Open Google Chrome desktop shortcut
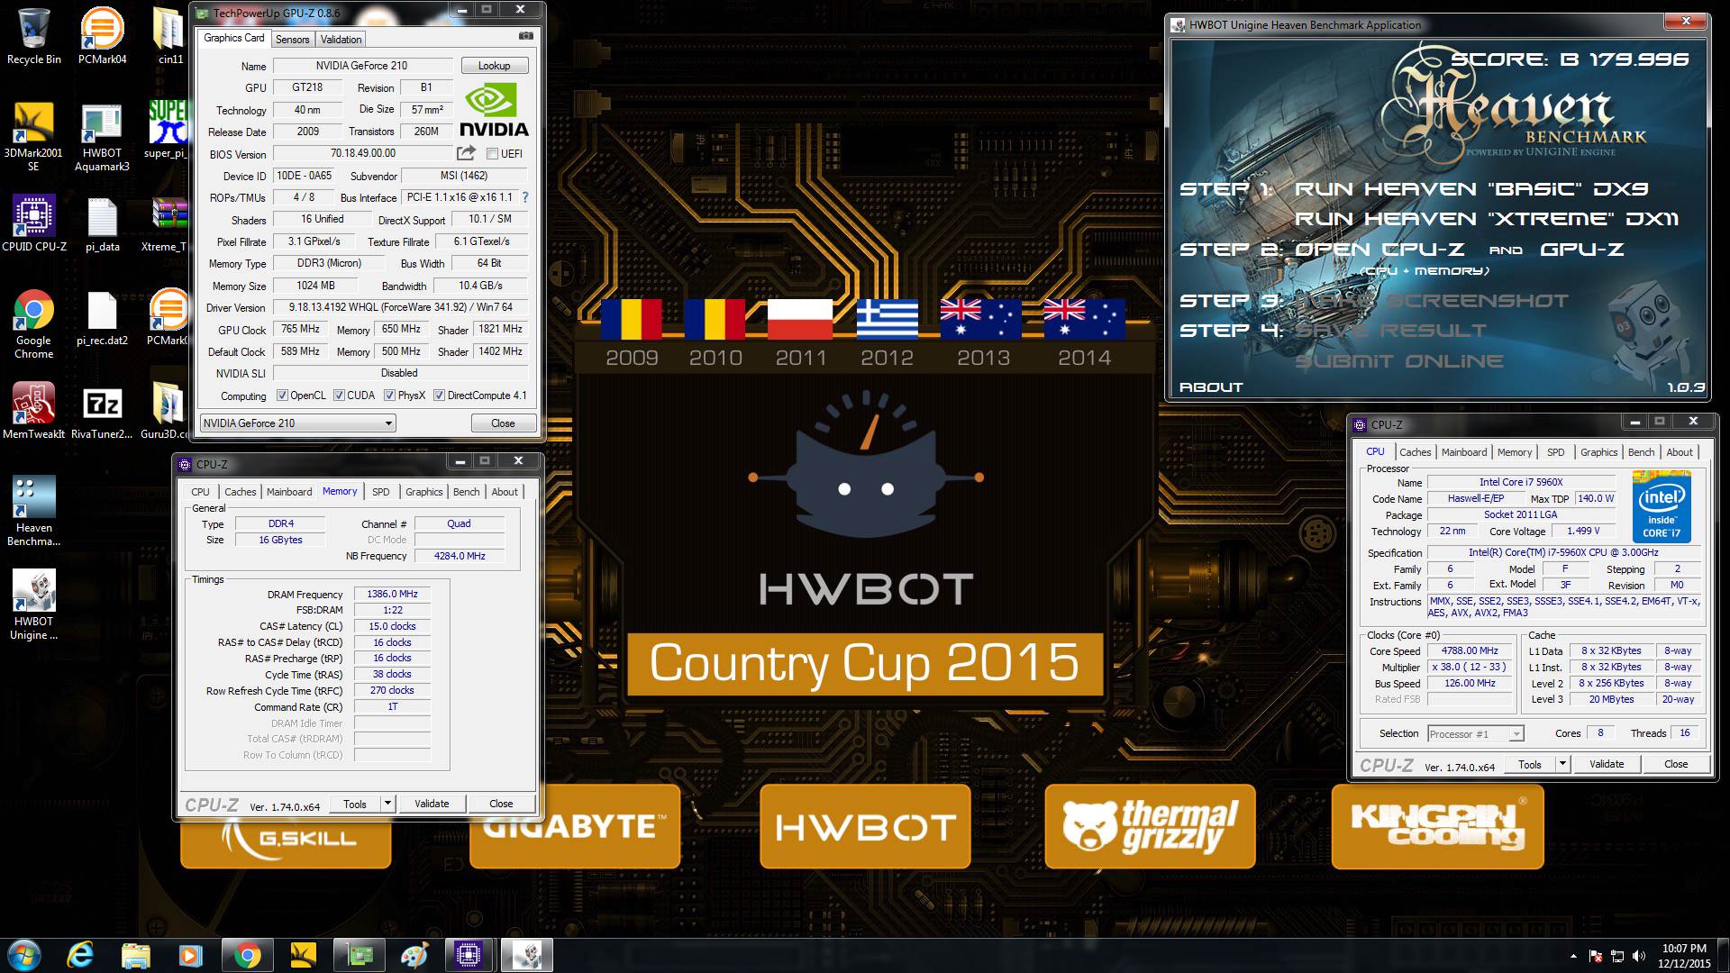Screen dimensions: 1730x973 [x=34, y=324]
